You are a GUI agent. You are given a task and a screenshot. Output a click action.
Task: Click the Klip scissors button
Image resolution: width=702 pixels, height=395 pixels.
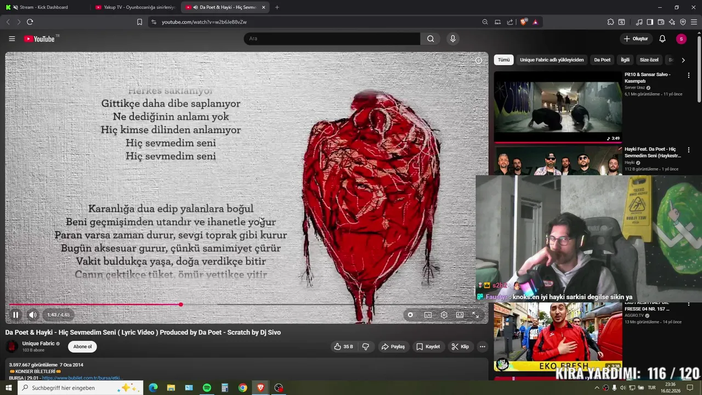460,347
